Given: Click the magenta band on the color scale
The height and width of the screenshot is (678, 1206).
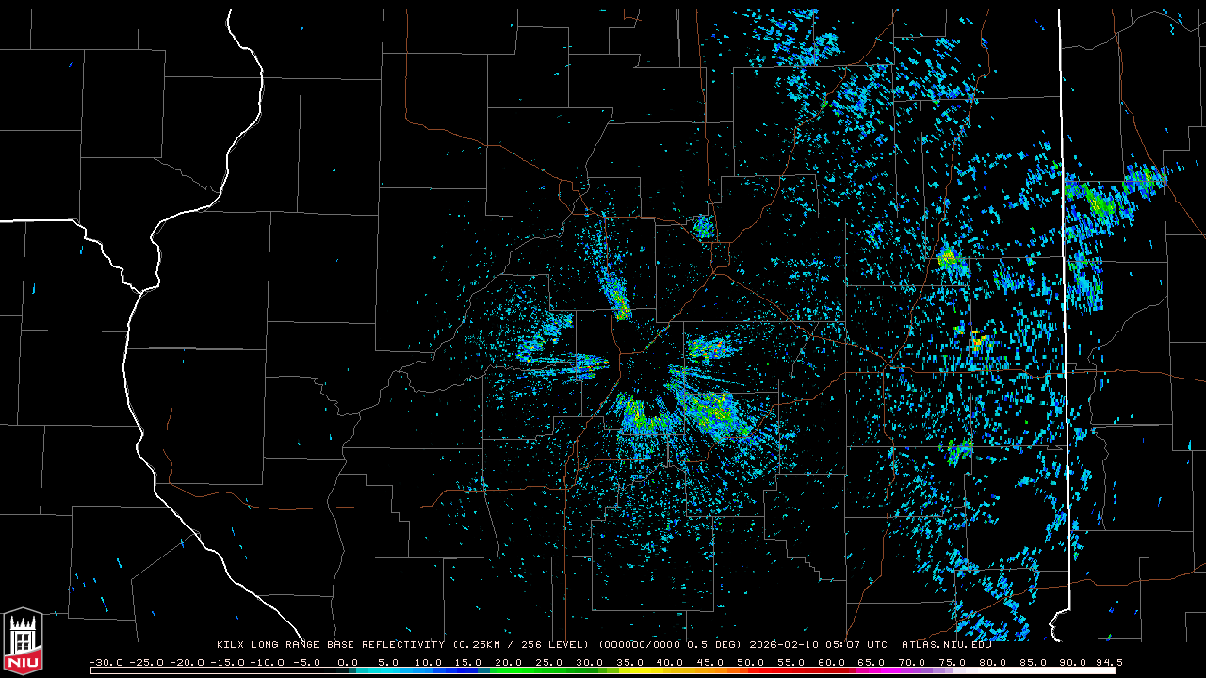Looking at the screenshot, I should [886, 670].
